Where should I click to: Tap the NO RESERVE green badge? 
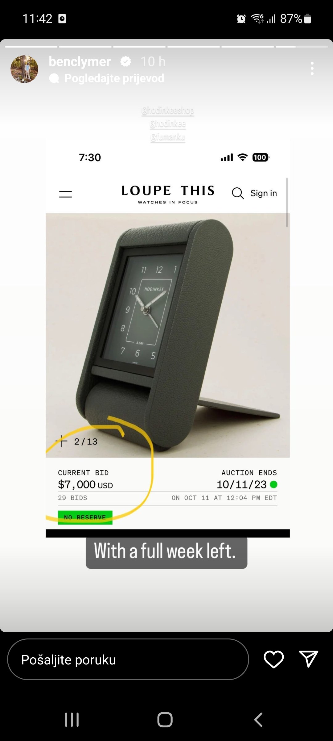tap(85, 517)
